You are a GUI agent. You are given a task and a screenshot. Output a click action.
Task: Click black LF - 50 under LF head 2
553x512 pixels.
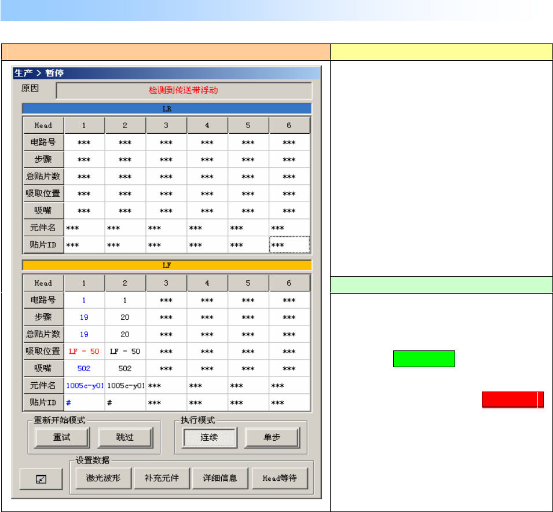[x=125, y=352]
